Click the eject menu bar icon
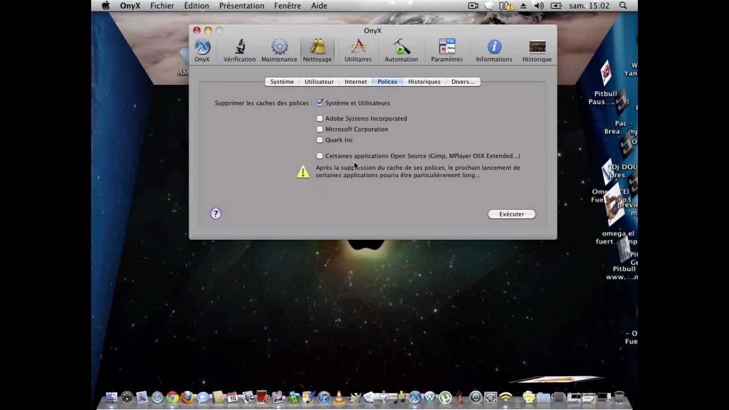The width and height of the screenshot is (729, 410). click(523, 6)
